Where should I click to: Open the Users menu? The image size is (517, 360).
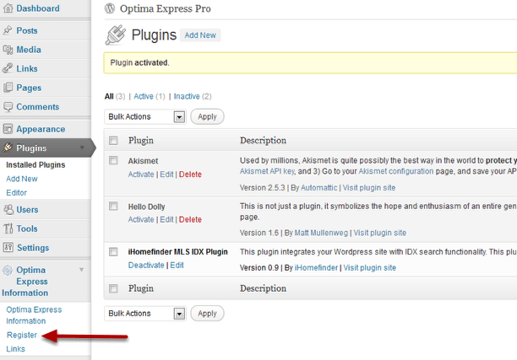coord(27,210)
